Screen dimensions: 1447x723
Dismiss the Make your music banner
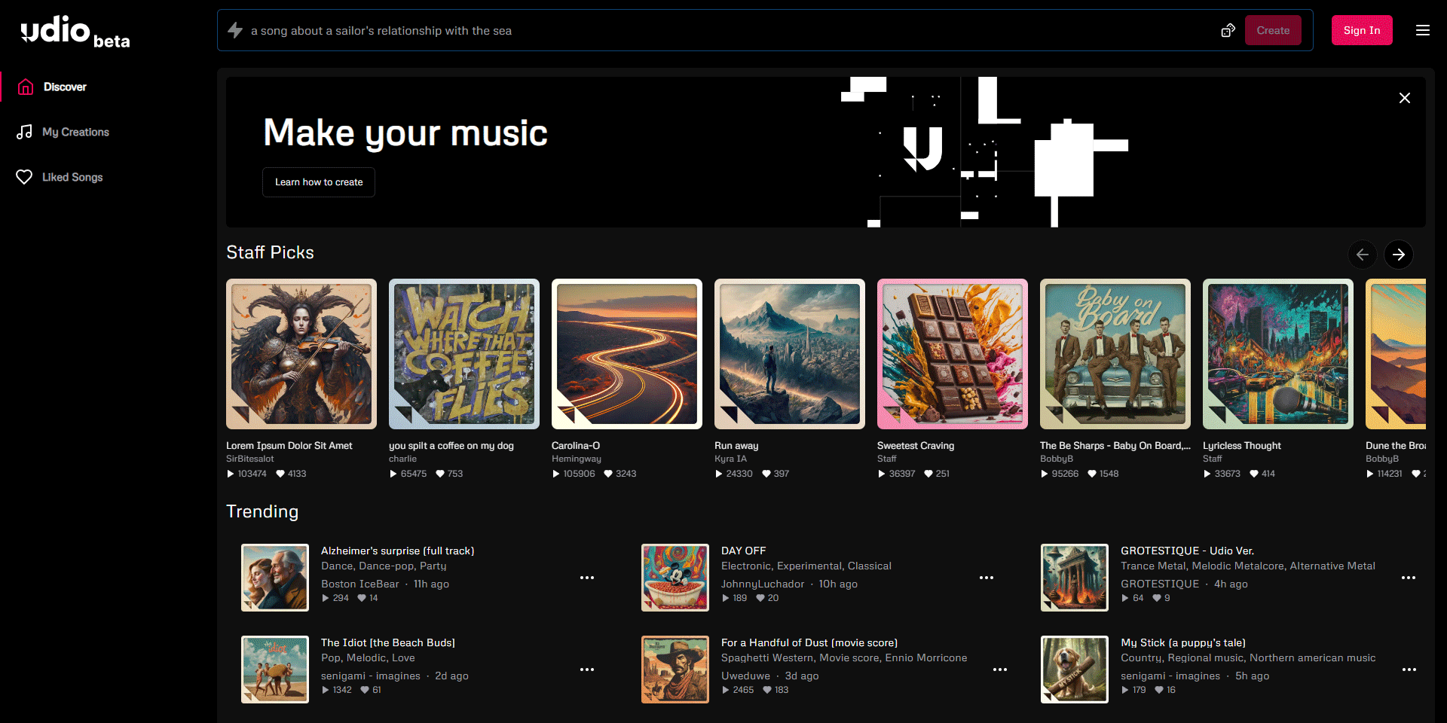(1404, 98)
